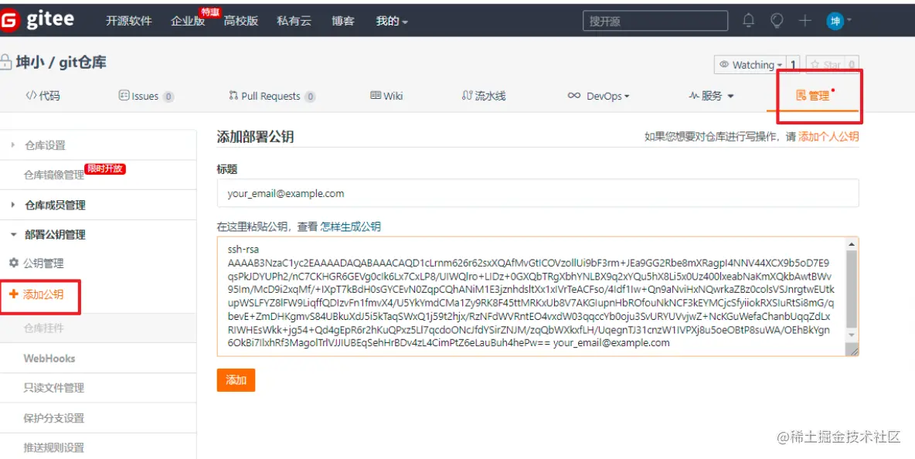Click 企业版 in top navigation

(x=188, y=21)
